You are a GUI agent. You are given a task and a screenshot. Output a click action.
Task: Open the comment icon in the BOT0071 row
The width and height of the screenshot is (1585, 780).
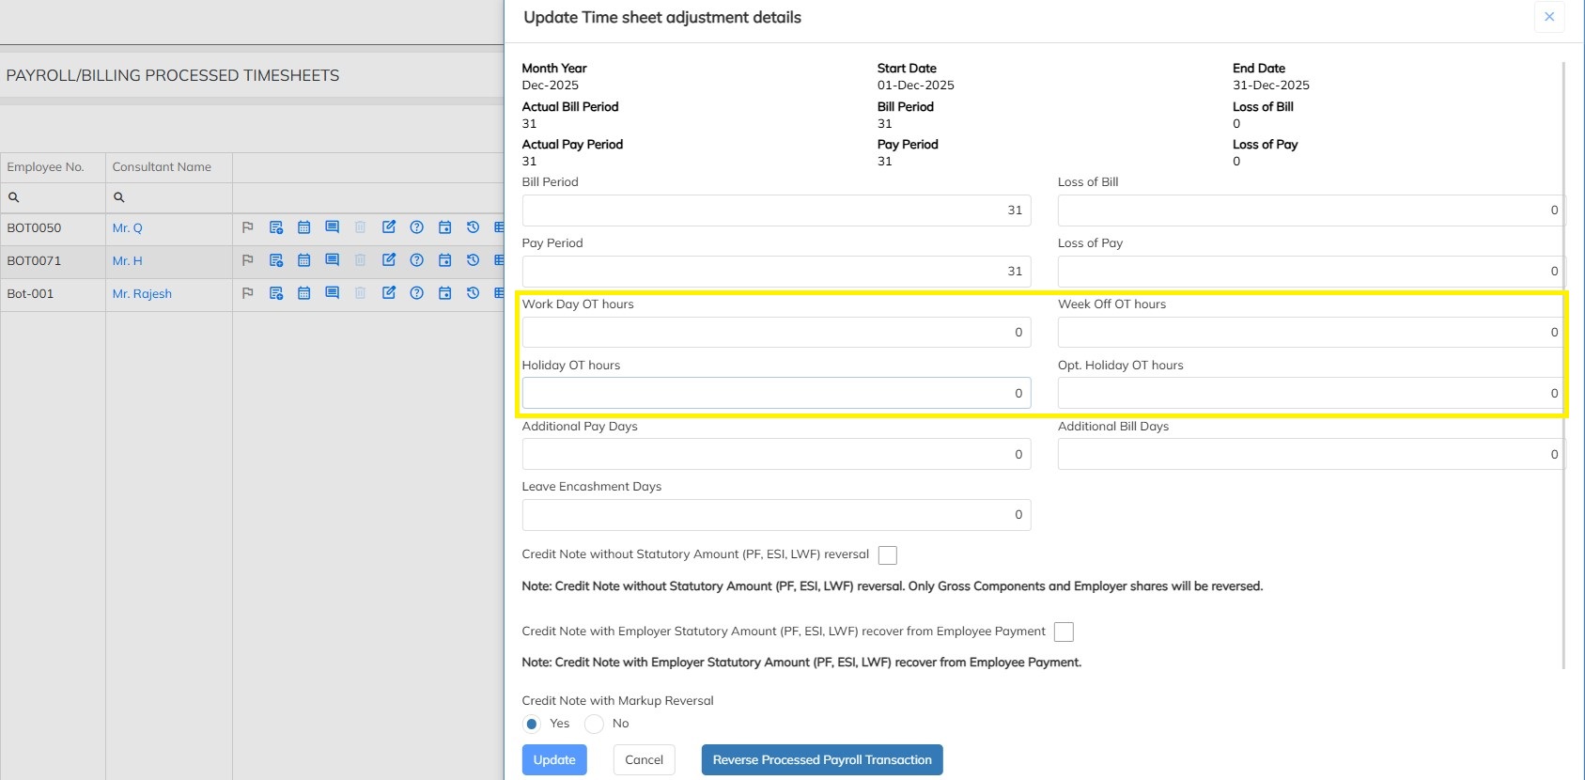(332, 260)
